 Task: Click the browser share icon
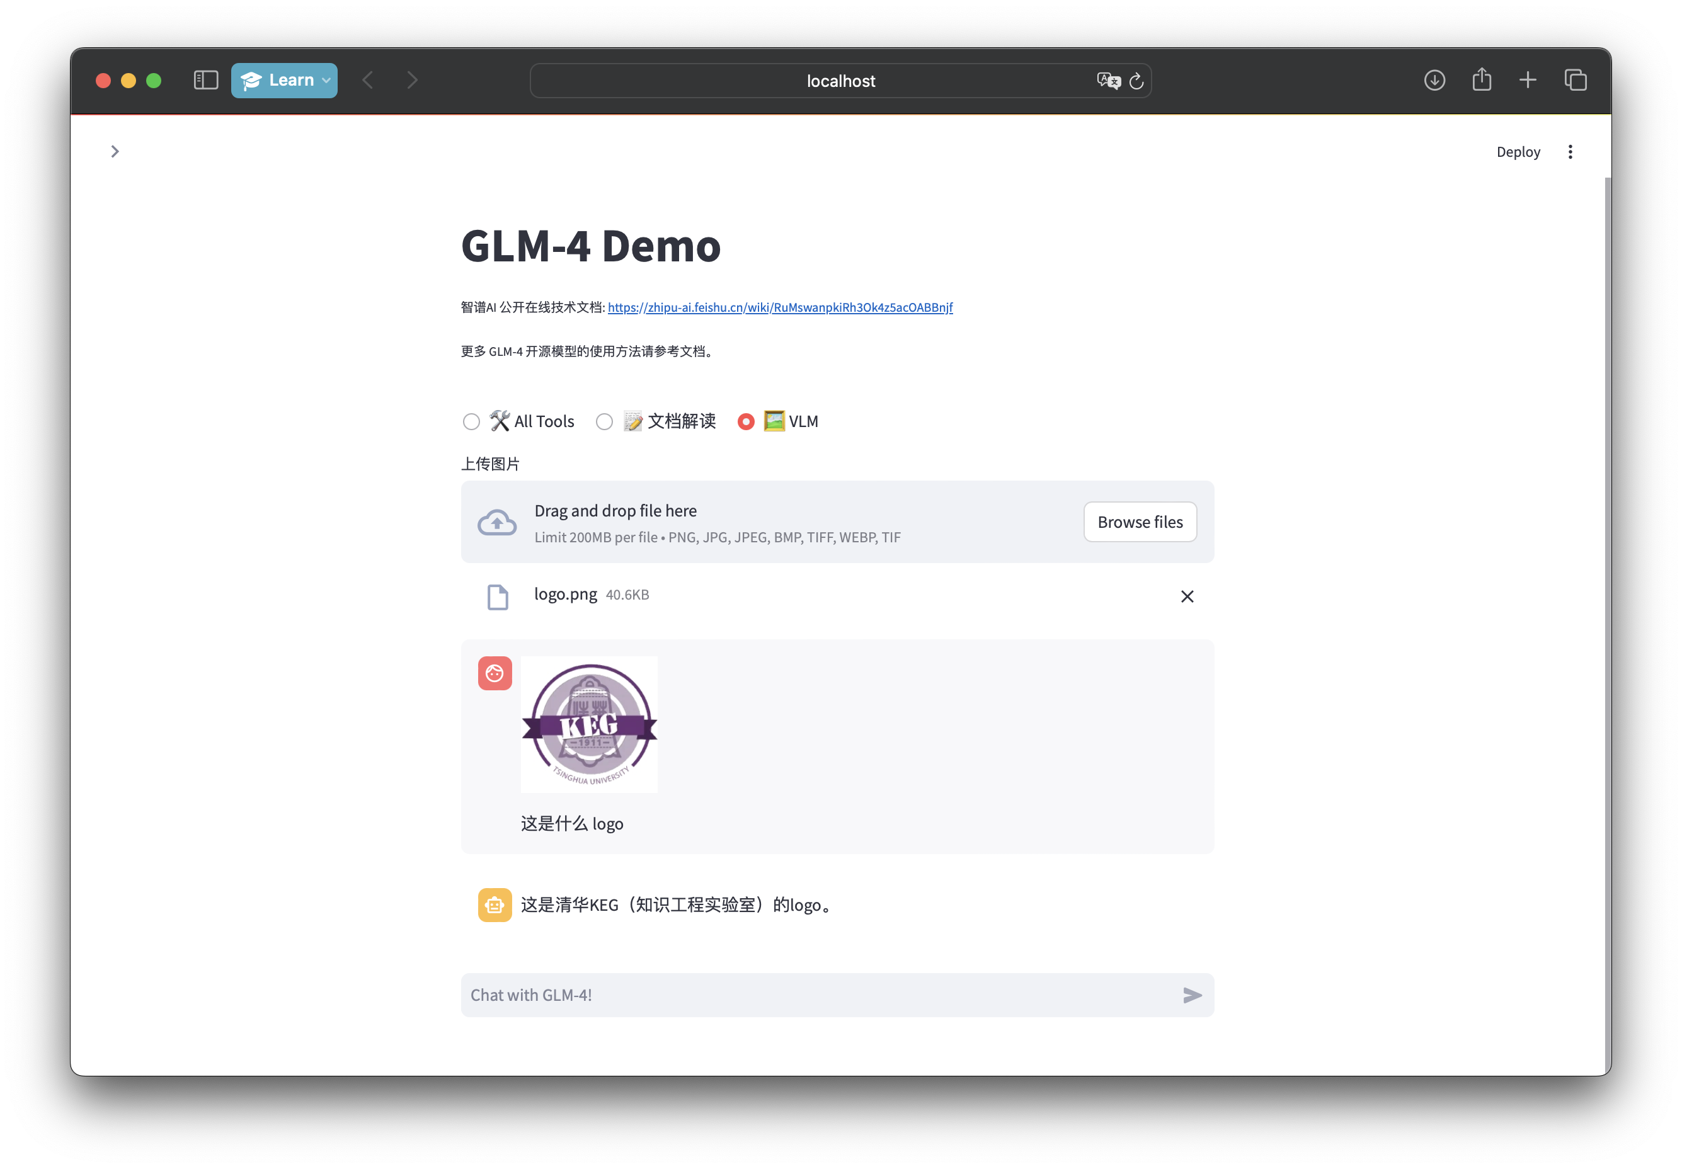pos(1481,80)
